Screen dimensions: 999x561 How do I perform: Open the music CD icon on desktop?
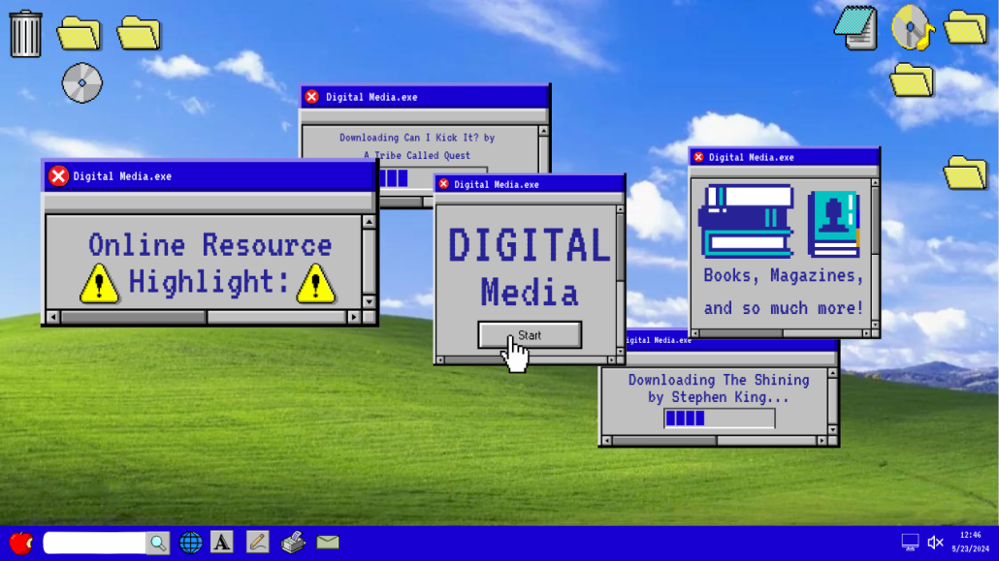click(x=913, y=27)
